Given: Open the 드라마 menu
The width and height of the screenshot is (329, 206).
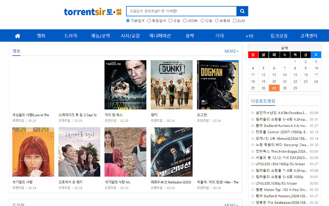Looking at the screenshot, I should [x=71, y=36].
